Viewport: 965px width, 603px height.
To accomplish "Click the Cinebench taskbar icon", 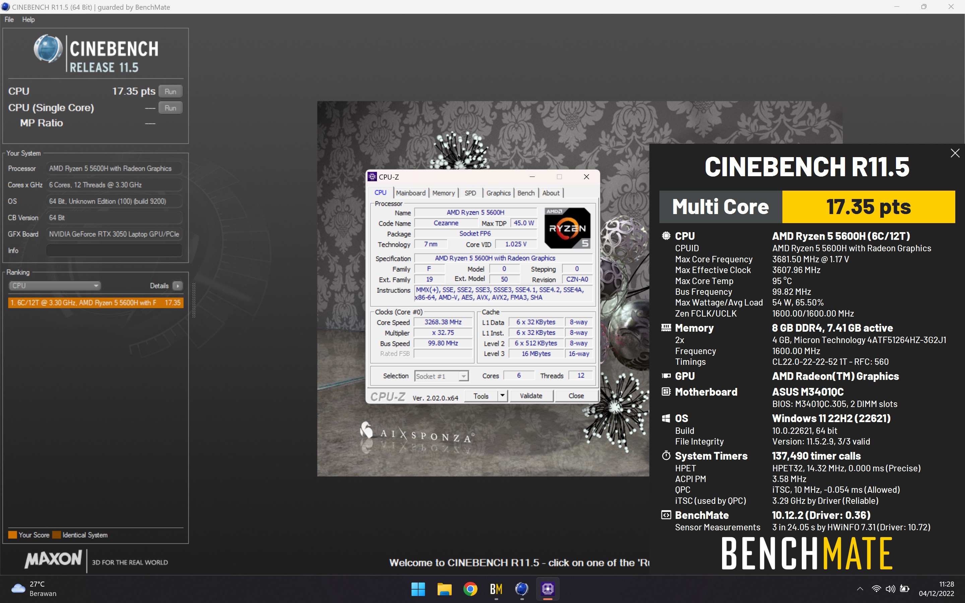I will coord(522,589).
